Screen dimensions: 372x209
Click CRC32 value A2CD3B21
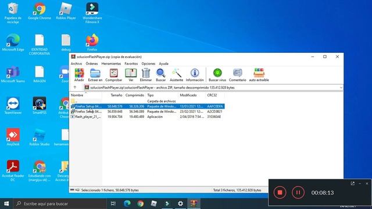pos(214,111)
